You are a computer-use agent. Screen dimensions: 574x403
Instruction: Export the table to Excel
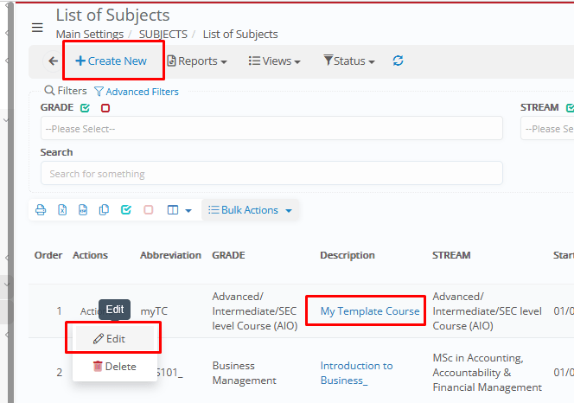pos(62,210)
